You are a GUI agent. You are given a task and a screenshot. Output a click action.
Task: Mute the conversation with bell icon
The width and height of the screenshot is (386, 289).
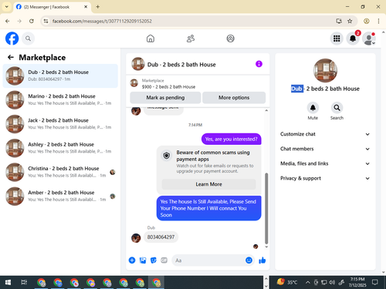click(x=313, y=108)
